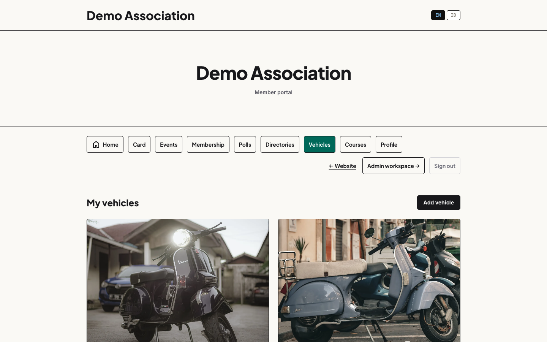Click the Home house icon
547x342 pixels.
tap(96, 144)
